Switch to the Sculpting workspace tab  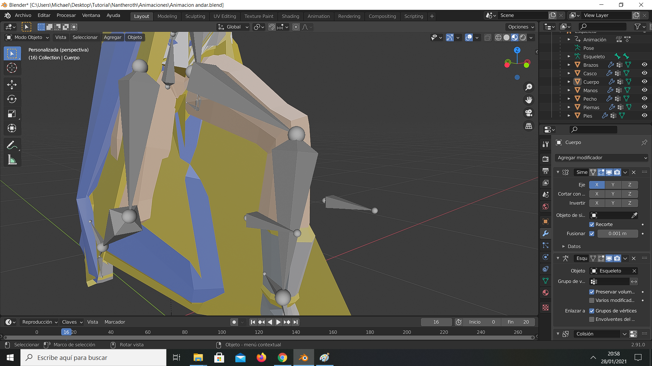[x=195, y=16]
